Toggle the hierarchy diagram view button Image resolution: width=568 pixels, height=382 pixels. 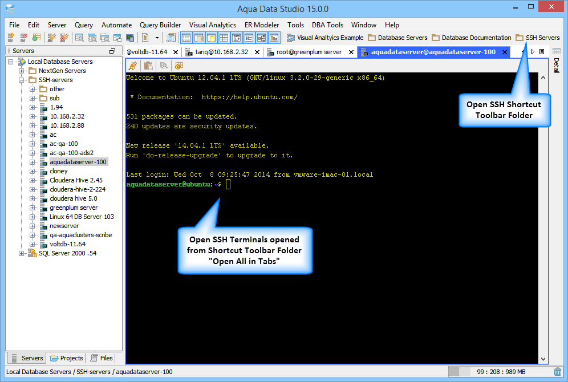pyautogui.click(x=262, y=37)
